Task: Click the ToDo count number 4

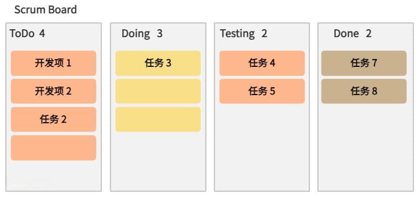Action: coord(42,33)
